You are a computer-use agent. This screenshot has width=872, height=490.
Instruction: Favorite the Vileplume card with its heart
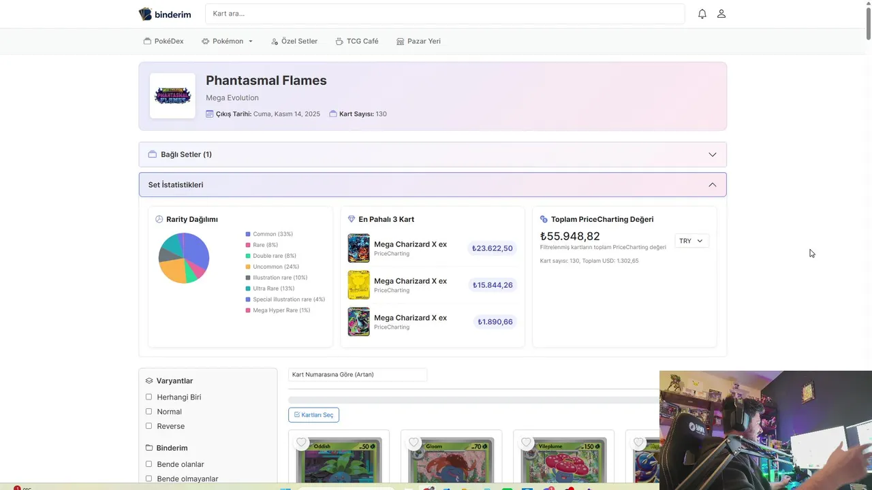coord(526,442)
